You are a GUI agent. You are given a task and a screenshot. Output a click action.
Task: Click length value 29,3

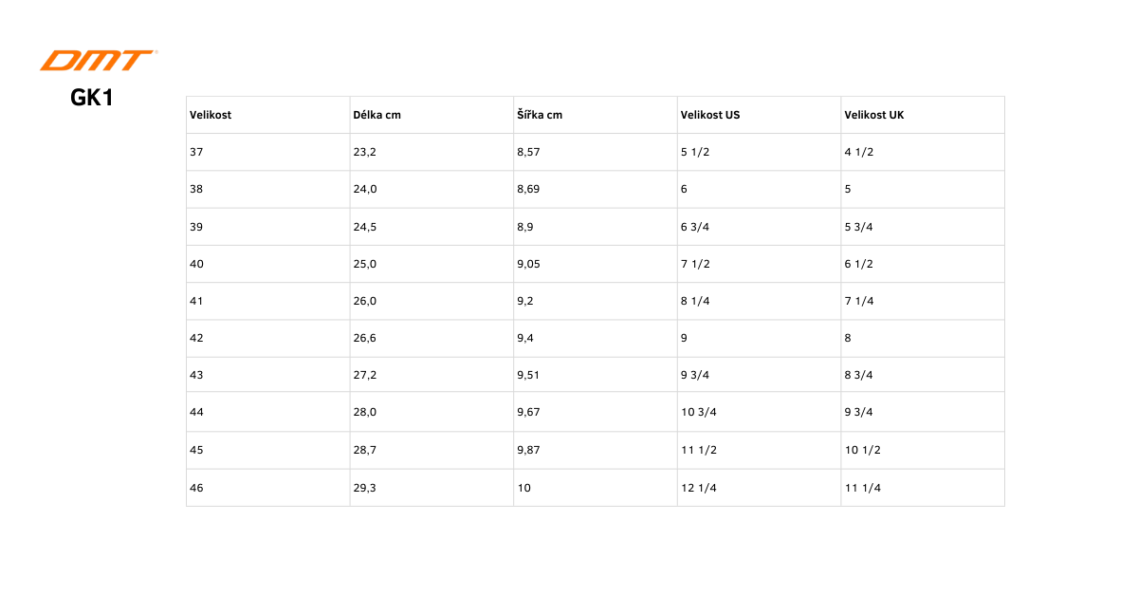pos(365,488)
